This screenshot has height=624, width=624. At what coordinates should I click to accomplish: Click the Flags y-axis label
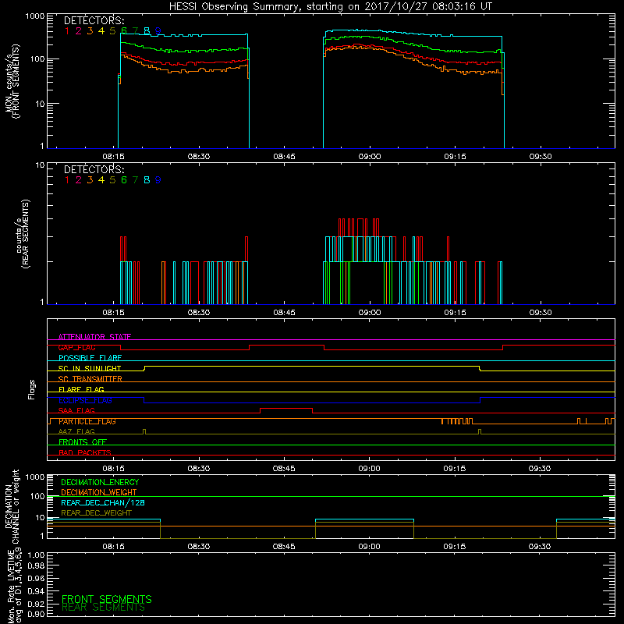coord(32,389)
